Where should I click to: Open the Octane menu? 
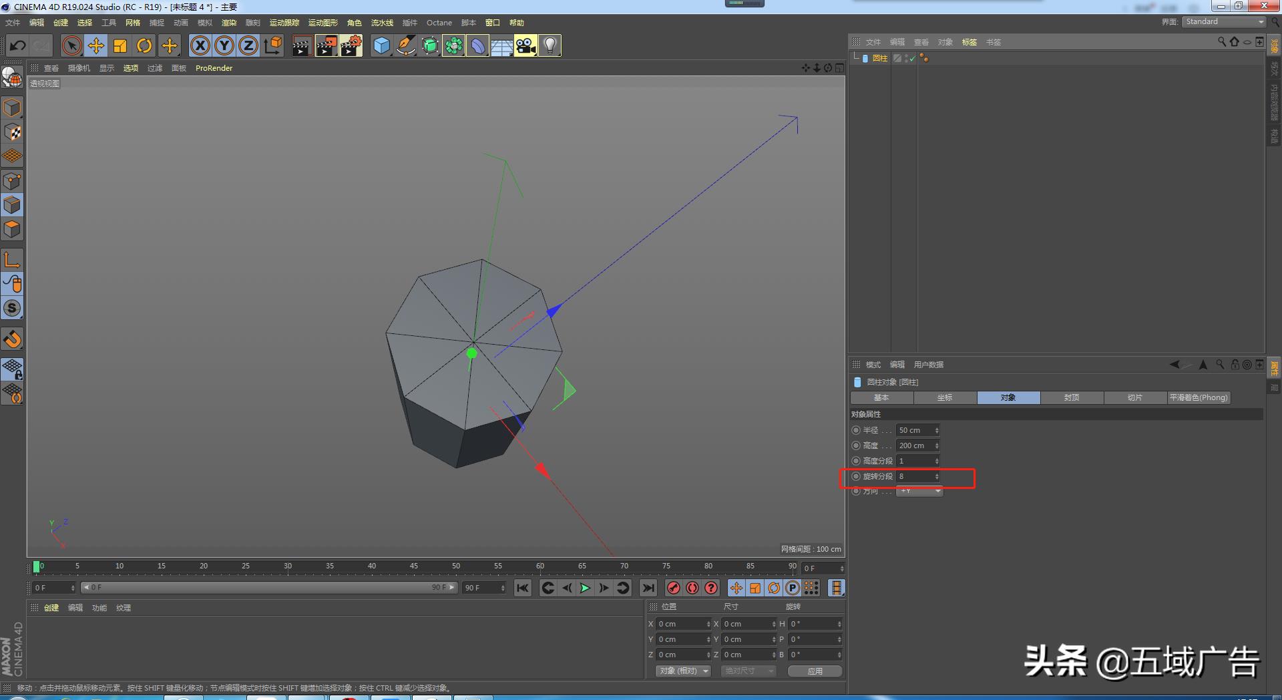click(439, 23)
